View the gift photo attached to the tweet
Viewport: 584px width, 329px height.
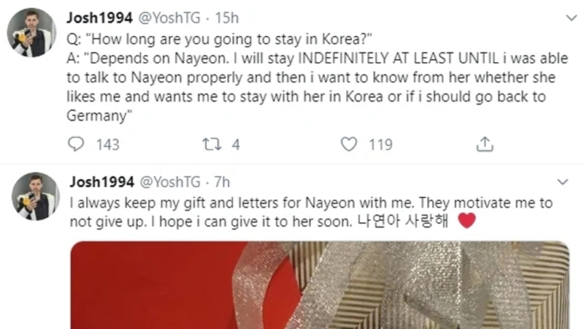tap(320, 285)
